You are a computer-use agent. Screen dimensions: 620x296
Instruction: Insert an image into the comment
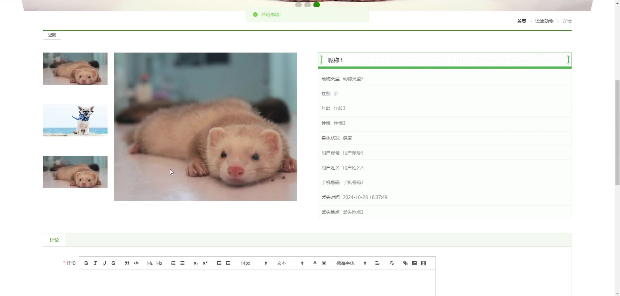(414, 263)
